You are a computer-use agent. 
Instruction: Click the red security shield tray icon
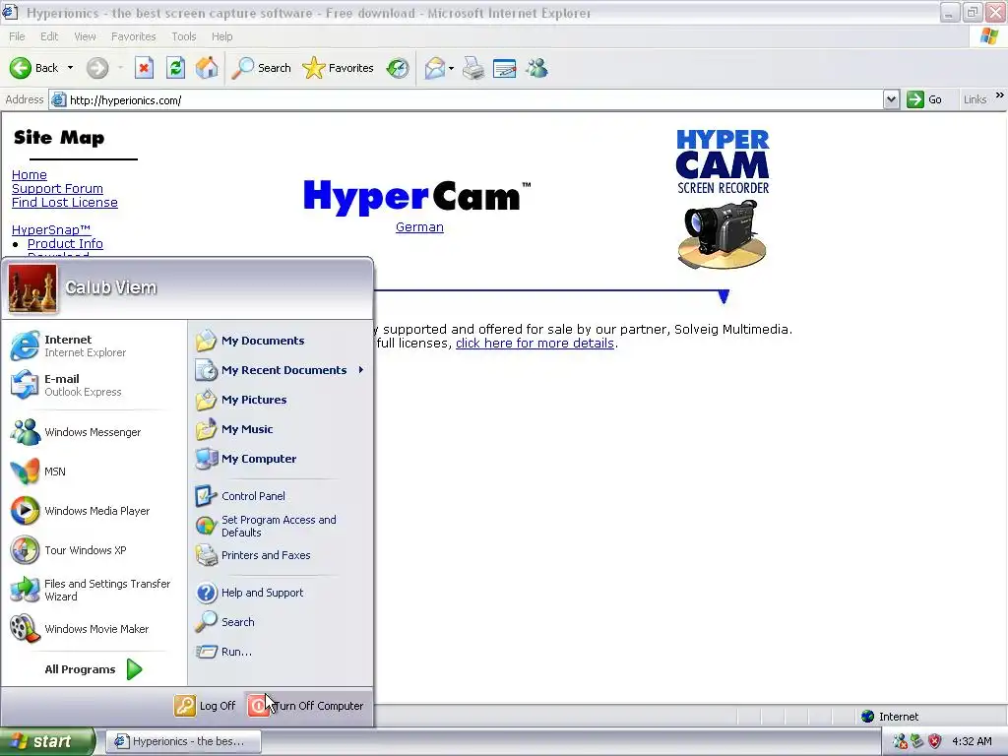(935, 741)
